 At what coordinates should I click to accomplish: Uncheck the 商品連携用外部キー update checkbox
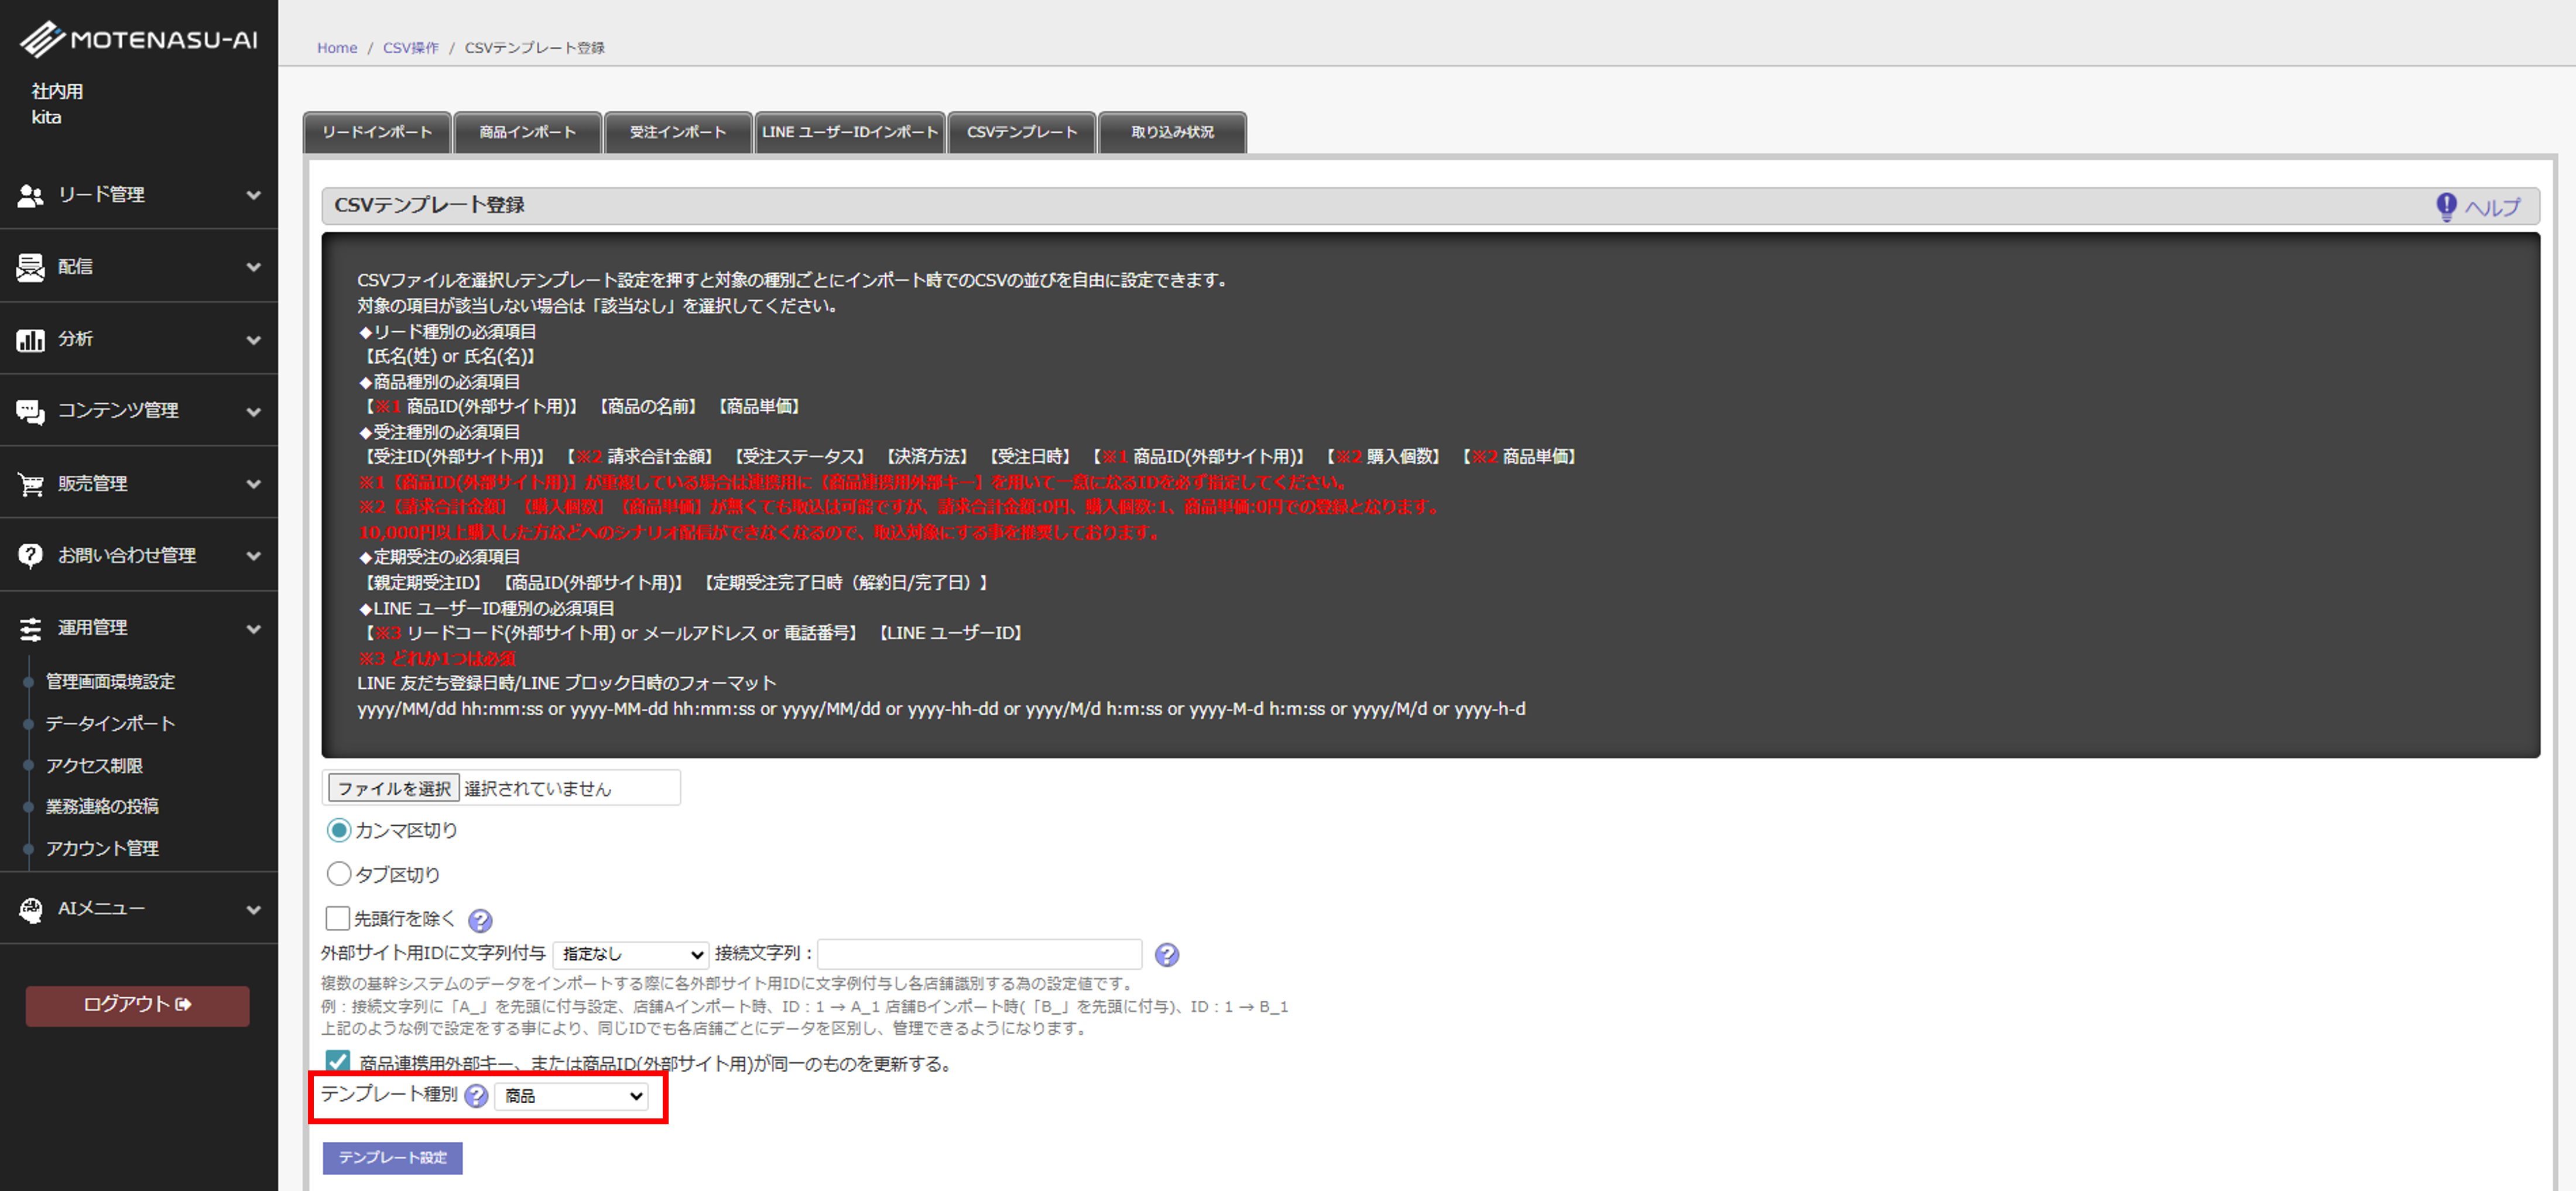[338, 1061]
